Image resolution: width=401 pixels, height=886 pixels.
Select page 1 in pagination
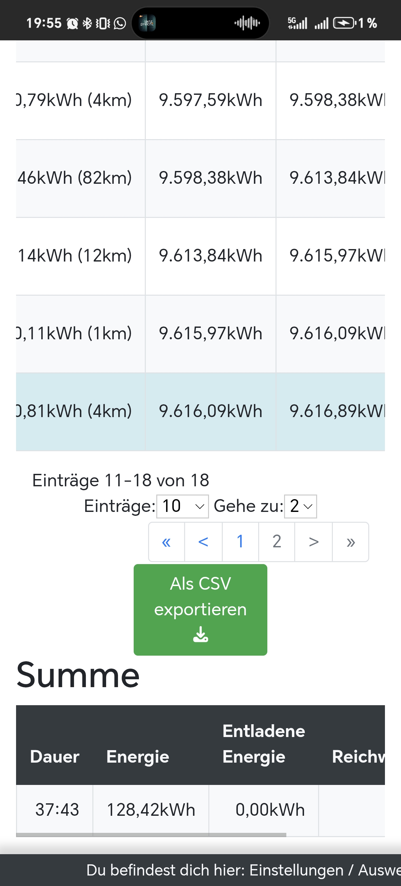[x=240, y=542]
